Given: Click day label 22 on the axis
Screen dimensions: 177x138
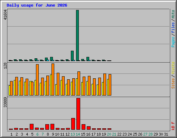Looking at the screenshot, I should pyautogui.click(x=119, y=134).
